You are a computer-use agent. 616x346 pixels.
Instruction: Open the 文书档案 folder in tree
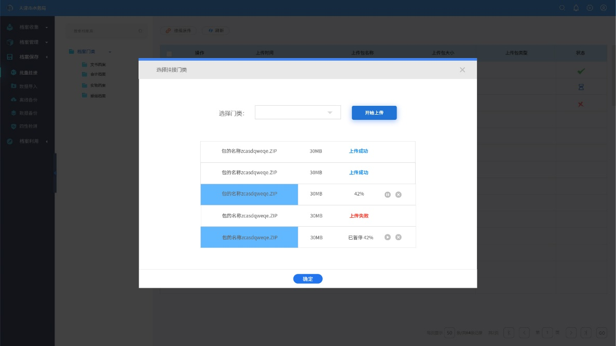97,65
